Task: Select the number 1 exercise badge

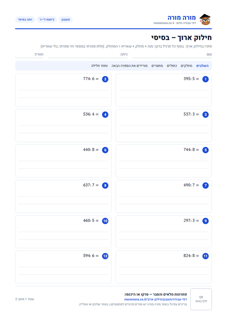Action: [206, 79]
